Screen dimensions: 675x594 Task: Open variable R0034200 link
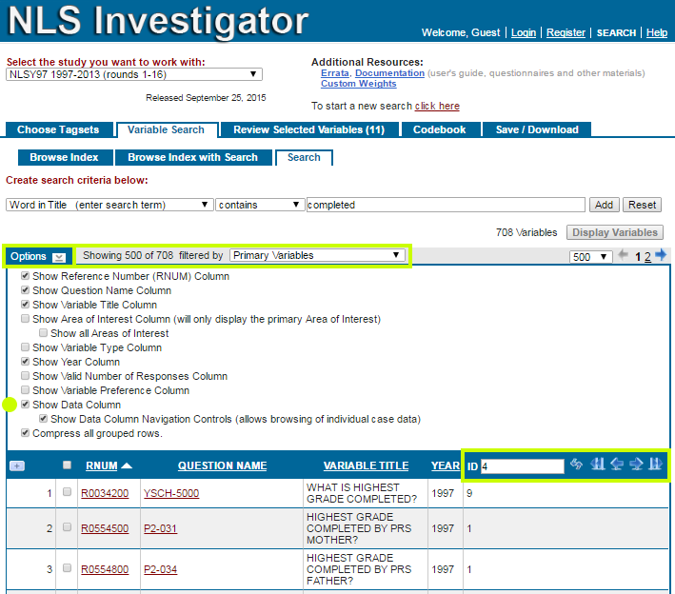click(105, 493)
